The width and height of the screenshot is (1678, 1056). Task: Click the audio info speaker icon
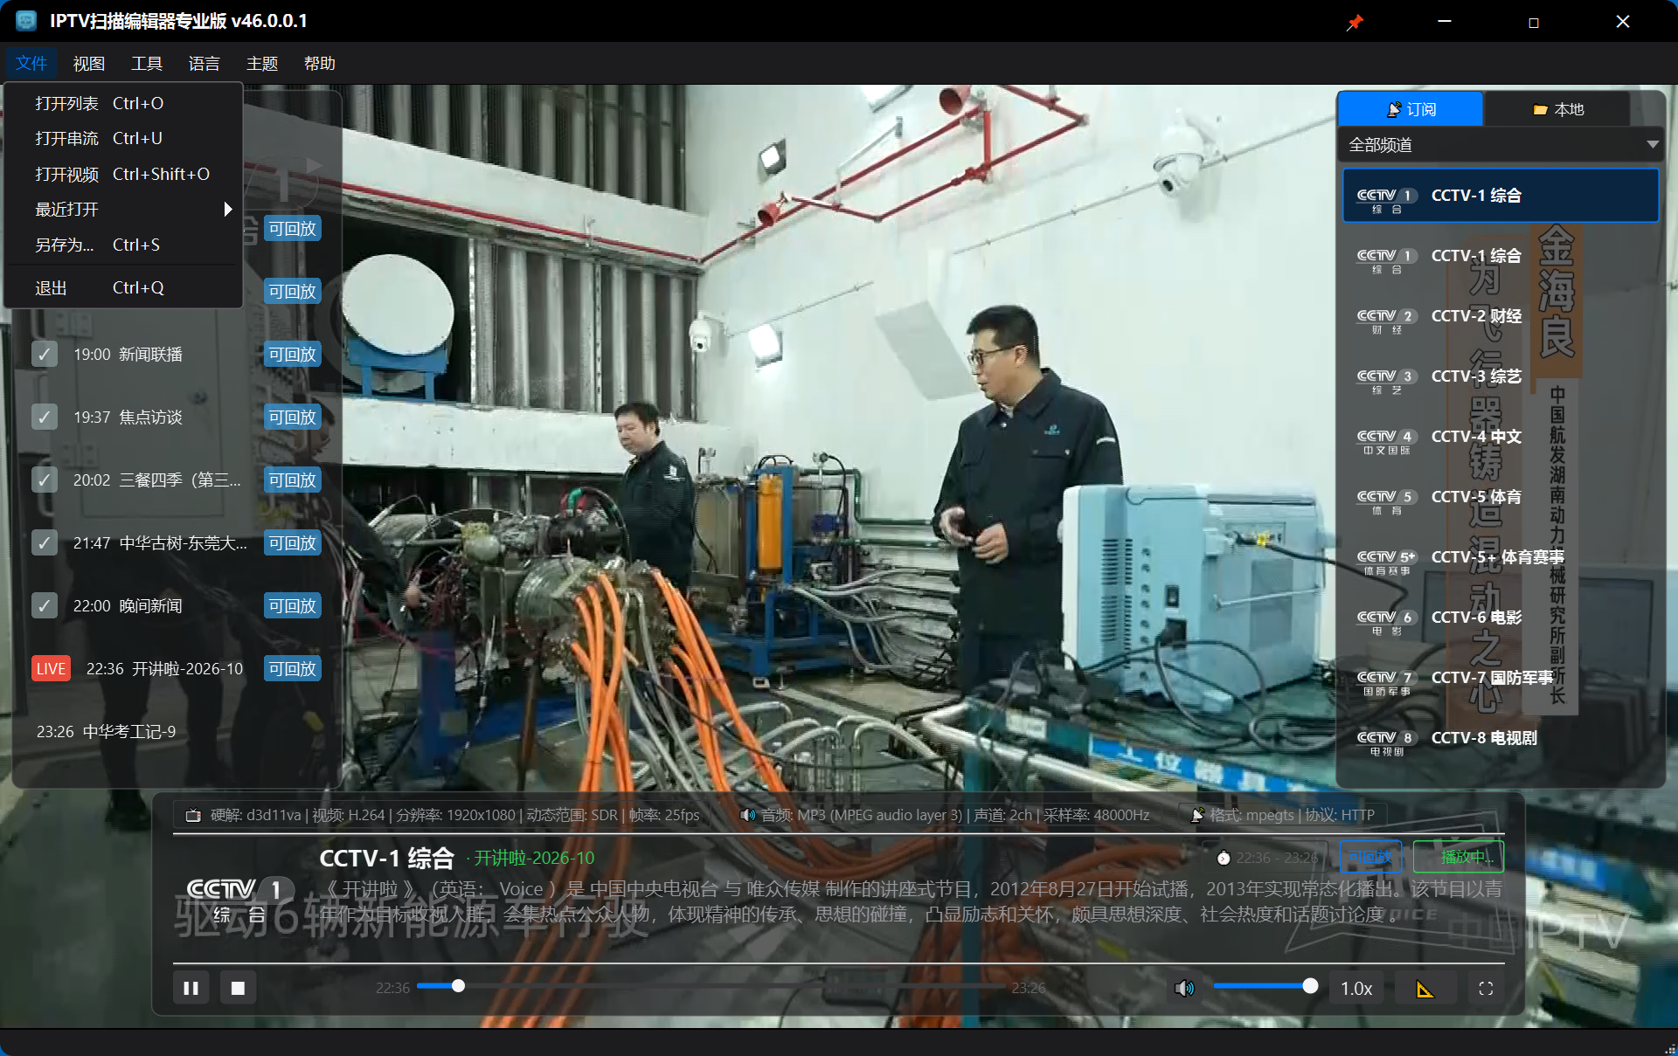(747, 815)
